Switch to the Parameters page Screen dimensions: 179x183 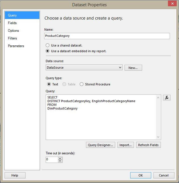[x=22, y=46]
